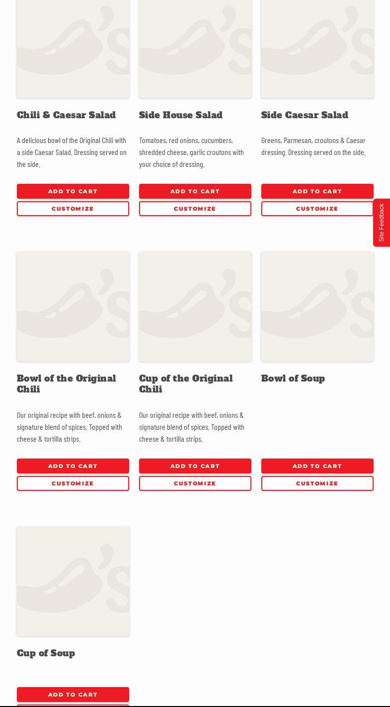Click the Cup of Soup placeholder image
The image size is (390, 707).
pos(73,581)
